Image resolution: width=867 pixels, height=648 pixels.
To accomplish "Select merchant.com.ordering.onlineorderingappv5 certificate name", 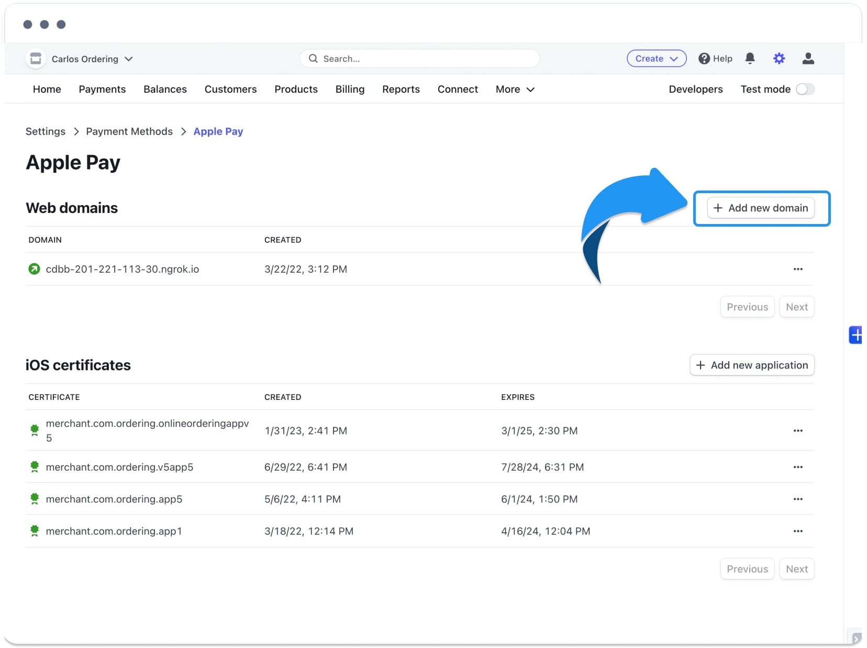I will pyautogui.click(x=147, y=431).
